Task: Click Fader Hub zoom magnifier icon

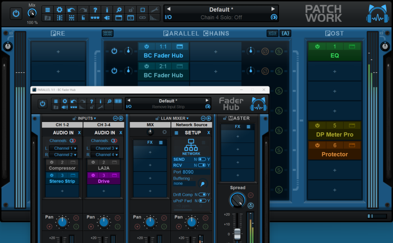Action: coord(109,101)
